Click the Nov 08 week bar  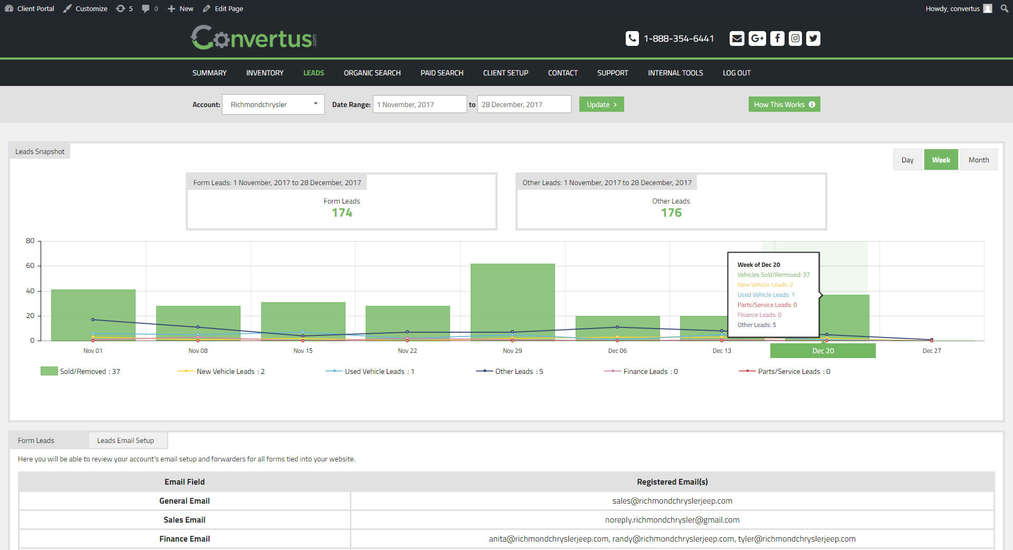[198, 323]
